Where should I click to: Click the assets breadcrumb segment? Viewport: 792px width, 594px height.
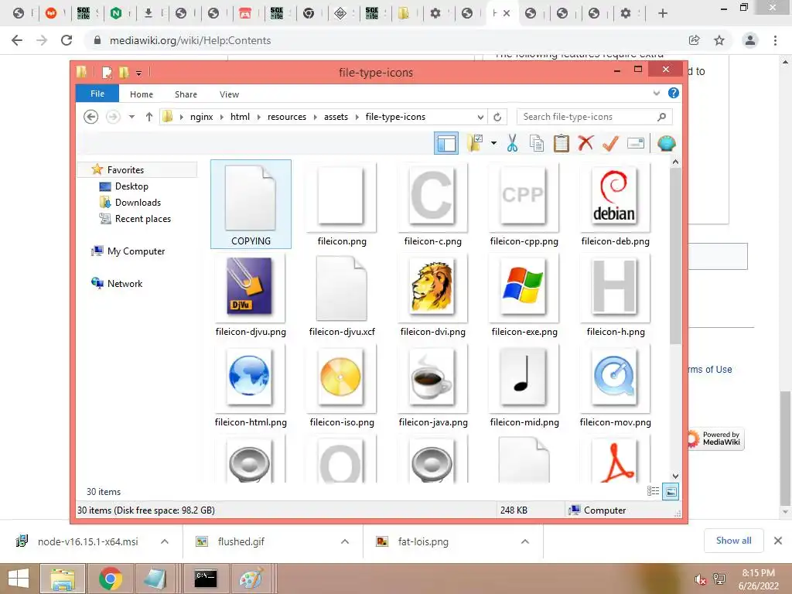click(x=336, y=117)
